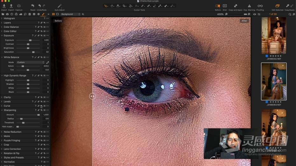Select the pointer cursor tool
The image size is (296, 166).
106,6
